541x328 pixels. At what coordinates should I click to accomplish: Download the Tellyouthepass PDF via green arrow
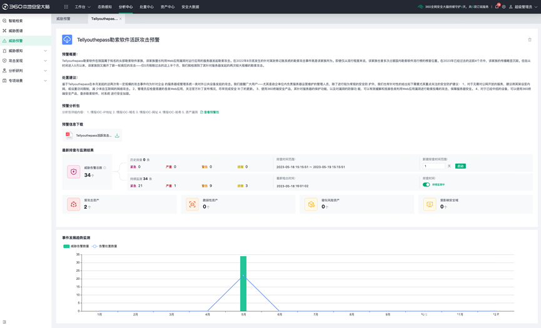(x=117, y=136)
